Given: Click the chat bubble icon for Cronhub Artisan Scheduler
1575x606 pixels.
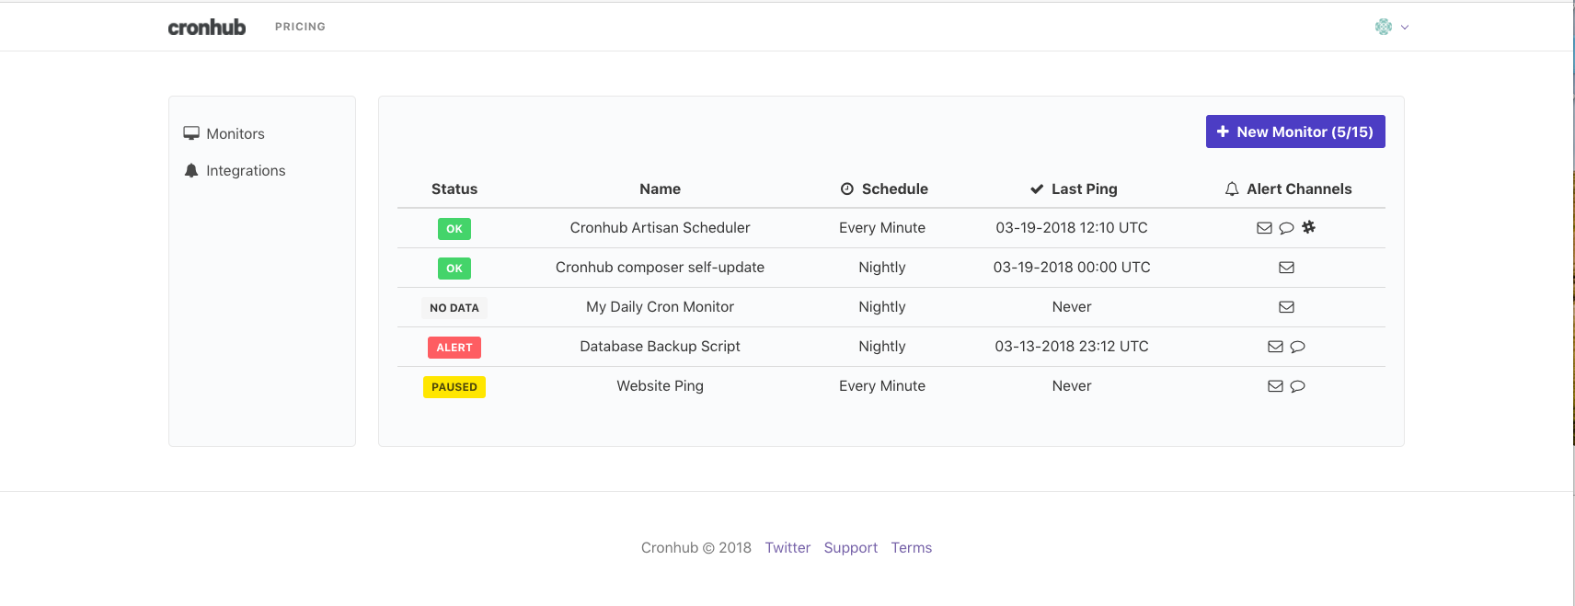Looking at the screenshot, I should (1286, 228).
